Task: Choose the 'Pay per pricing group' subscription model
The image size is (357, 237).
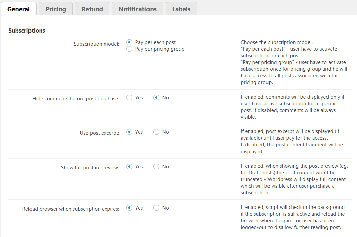Action: tap(129, 49)
